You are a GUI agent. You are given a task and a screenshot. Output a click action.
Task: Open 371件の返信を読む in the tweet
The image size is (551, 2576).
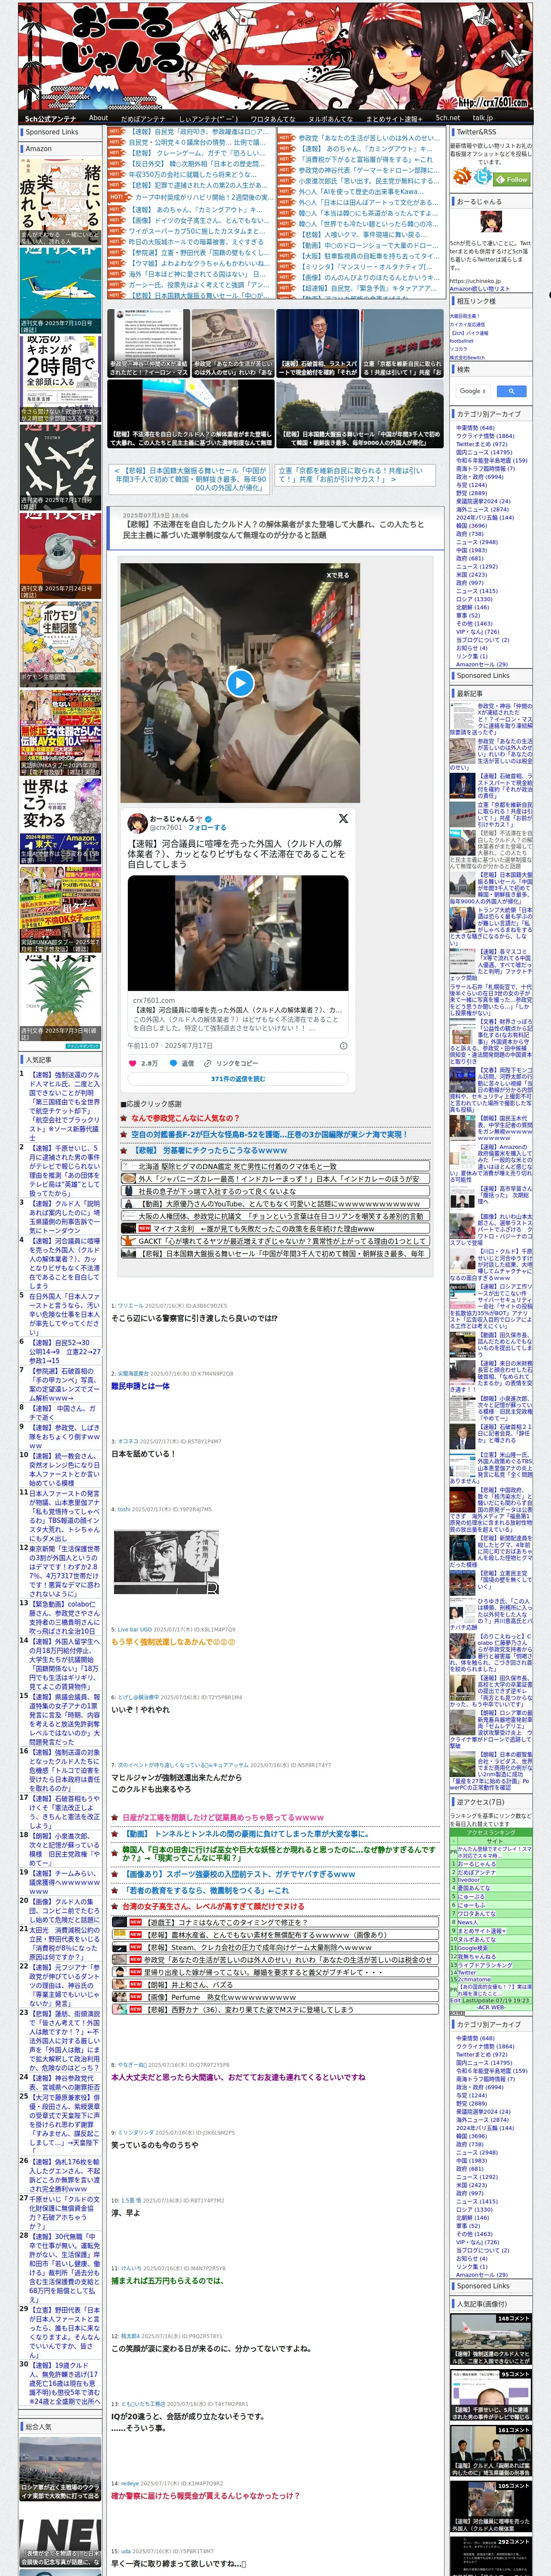pos(238,1079)
